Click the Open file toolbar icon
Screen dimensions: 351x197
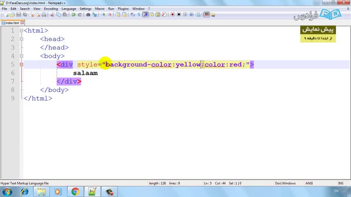point(12,15)
